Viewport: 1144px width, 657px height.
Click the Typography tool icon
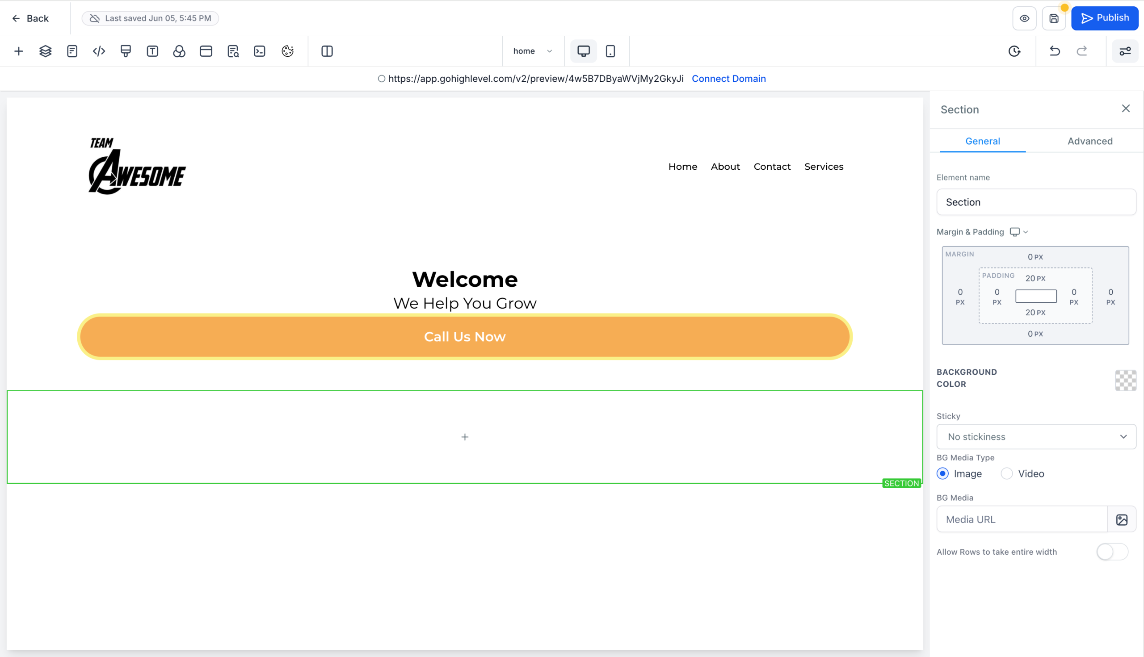tap(152, 51)
